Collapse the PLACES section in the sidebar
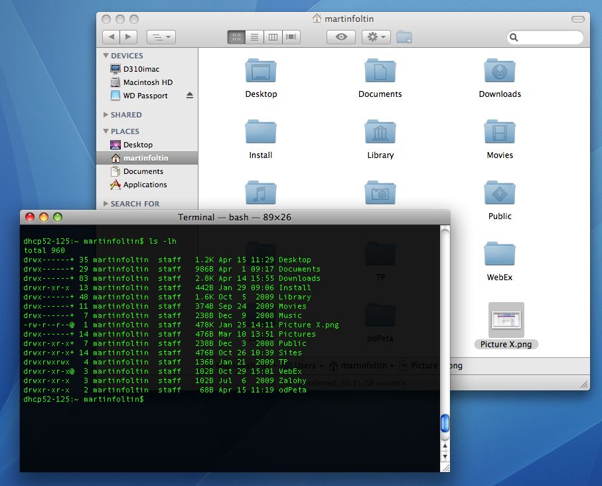The height and width of the screenshot is (486, 602). (106, 131)
